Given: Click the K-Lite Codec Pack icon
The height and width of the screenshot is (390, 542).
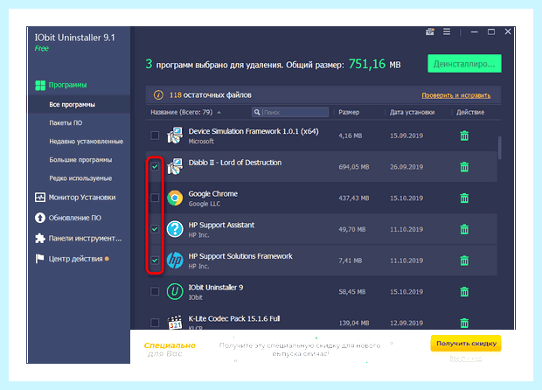Looking at the screenshot, I should pos(175,322).
